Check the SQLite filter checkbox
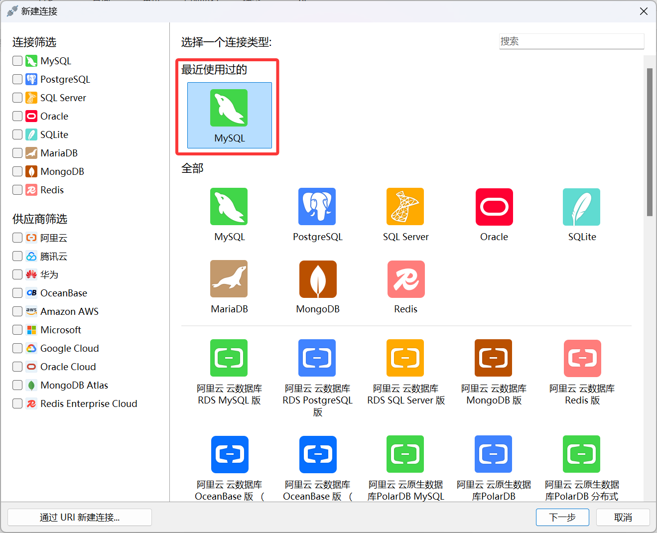Viewport: 657px width, 533px height. 17,134
